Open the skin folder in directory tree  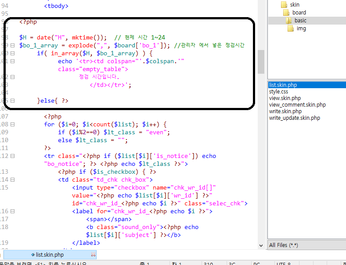(294, 4)
